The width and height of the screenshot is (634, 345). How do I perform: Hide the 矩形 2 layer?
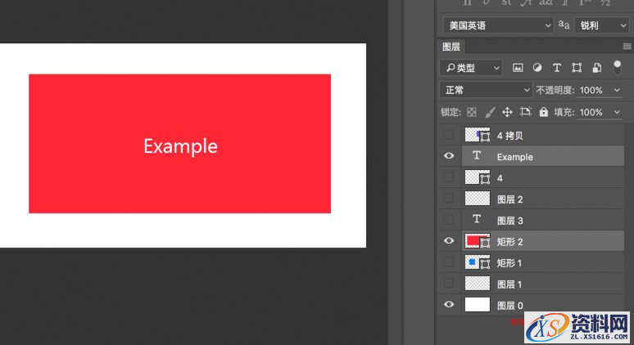click(x=448, y=241)
